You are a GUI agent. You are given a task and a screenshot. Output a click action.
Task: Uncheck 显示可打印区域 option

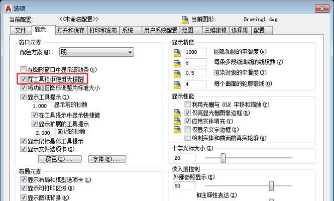[x=23, y=188]
